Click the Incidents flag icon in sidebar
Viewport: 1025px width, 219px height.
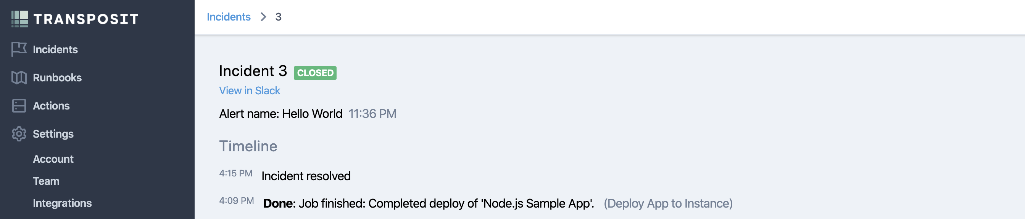click(x=19, y=49)
